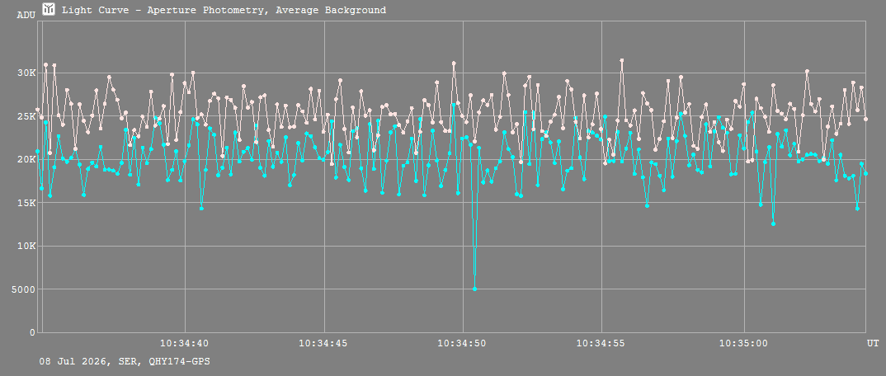The image size is (886, 376).
Task: Select the 10:34:45 time label
Action: 323,343
